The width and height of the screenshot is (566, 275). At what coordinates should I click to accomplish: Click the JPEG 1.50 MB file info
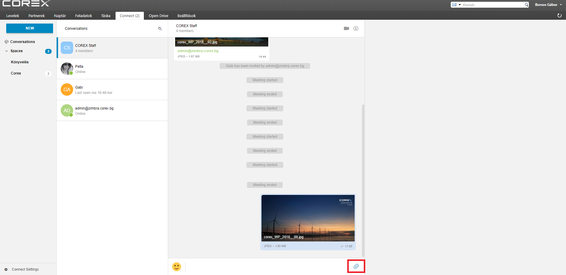click(275, 246)
